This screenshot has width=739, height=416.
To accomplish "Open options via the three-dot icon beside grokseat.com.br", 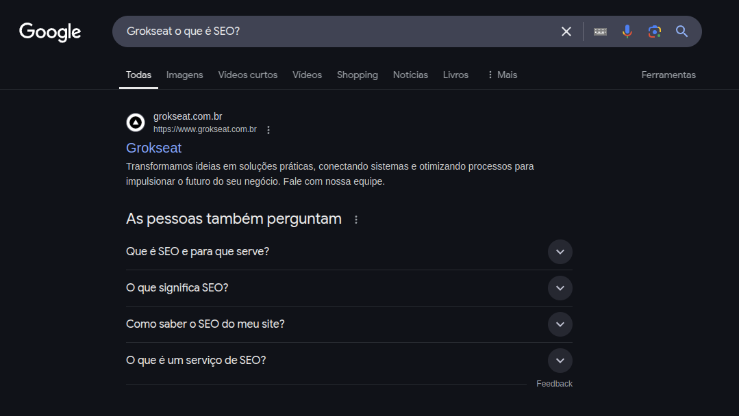I will (x=268, y=129).
